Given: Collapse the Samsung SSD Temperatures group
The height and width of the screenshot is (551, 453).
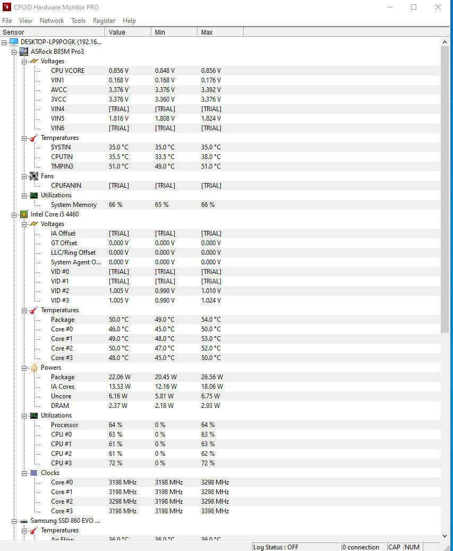Looking at the screenshot, I should pyautogui.click(x=24, y=531).
